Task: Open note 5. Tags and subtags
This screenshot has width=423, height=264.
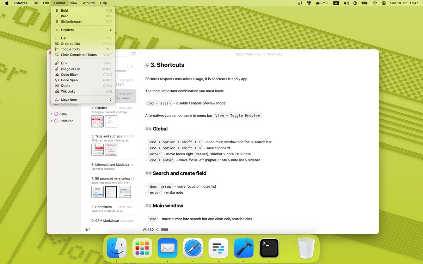Action: 111,145
